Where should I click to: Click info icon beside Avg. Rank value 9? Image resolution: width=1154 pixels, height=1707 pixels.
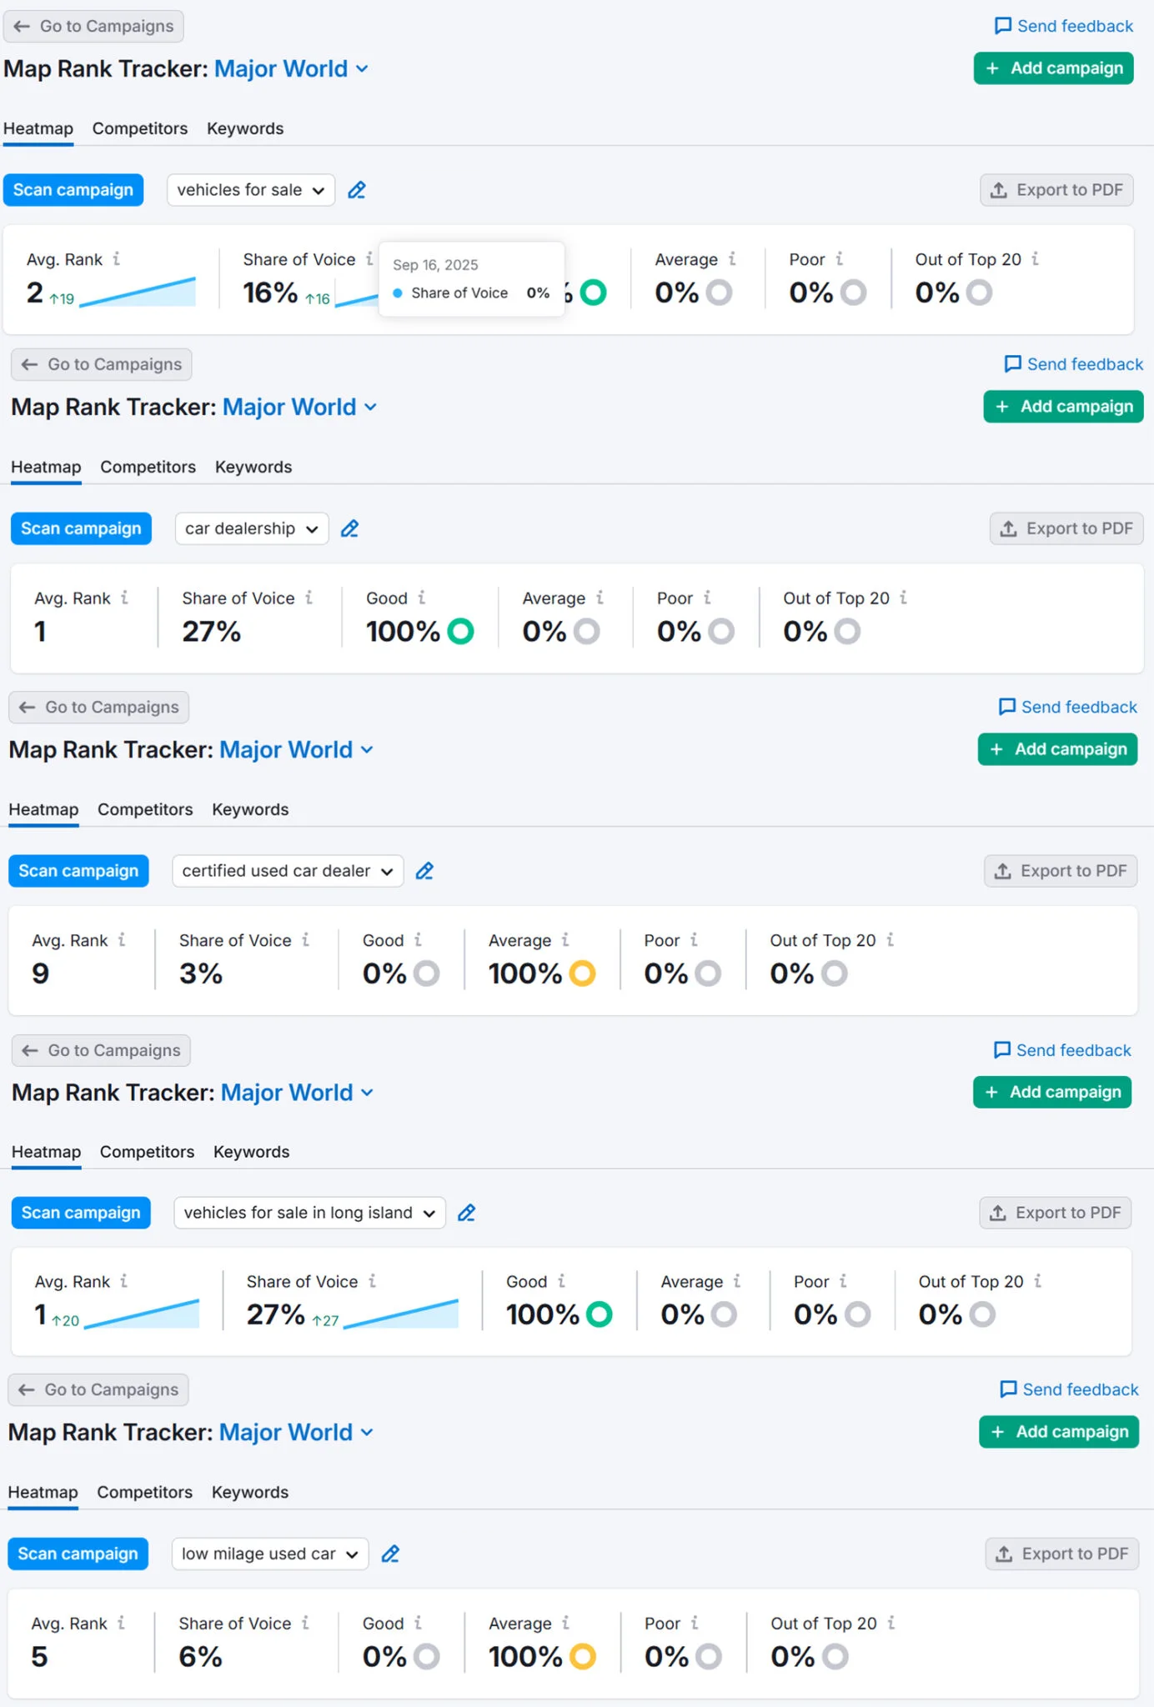[122, 940]
